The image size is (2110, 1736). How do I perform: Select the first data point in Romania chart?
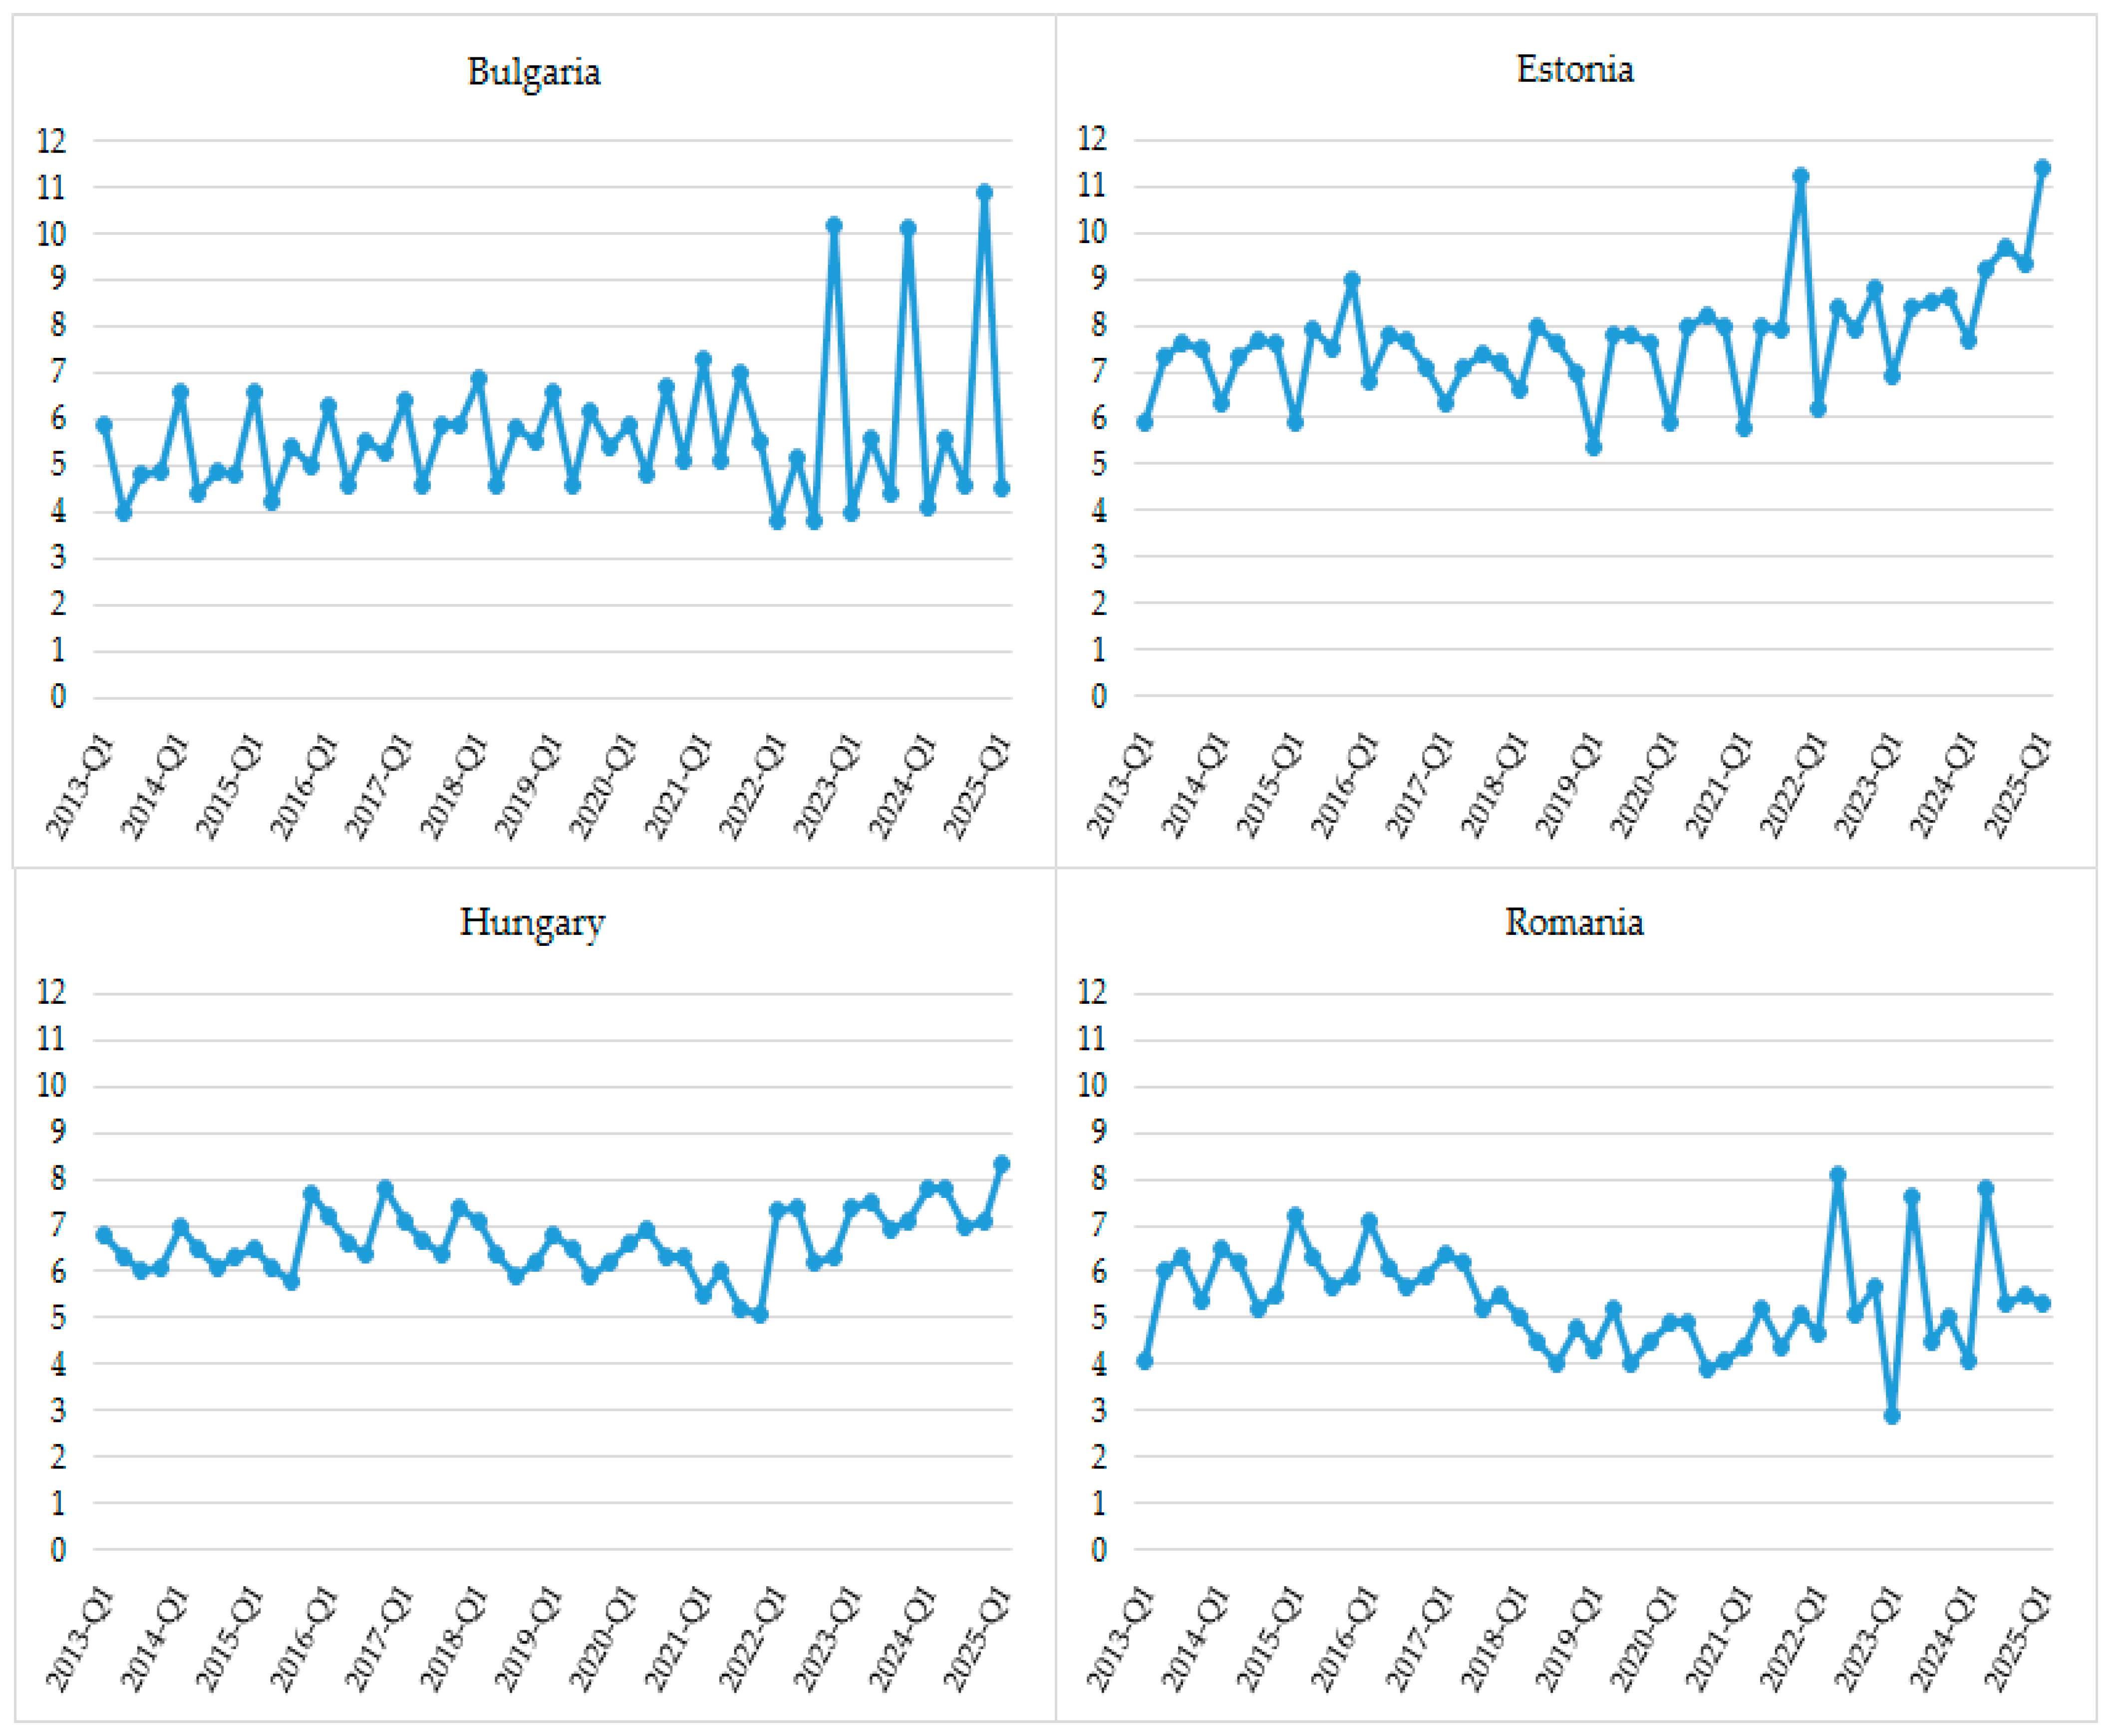1144,1360
